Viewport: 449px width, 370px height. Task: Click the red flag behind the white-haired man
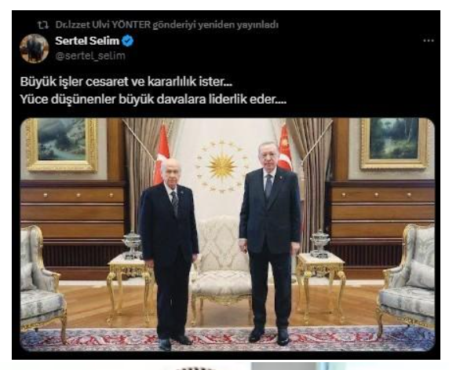162,153
